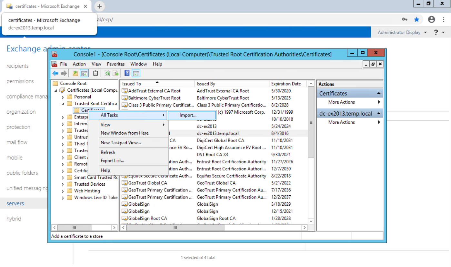The height and width of the screenshot is (267, 451).
Task: Expand the Web Hosting tree node
Action: (x=63, y=191)
